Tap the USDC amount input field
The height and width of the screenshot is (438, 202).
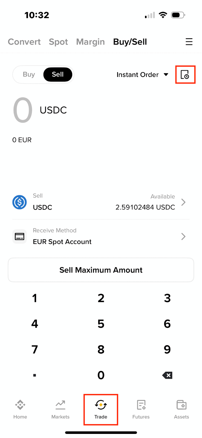(40, 110)
